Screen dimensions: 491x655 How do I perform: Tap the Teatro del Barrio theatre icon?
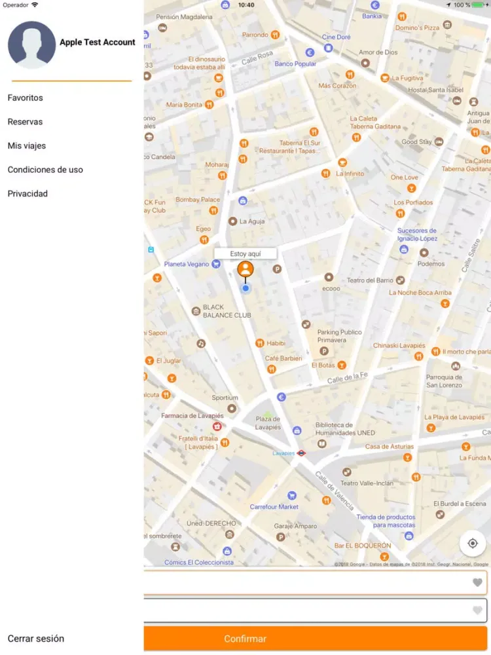pyautogui.click(x=400, y=280)
